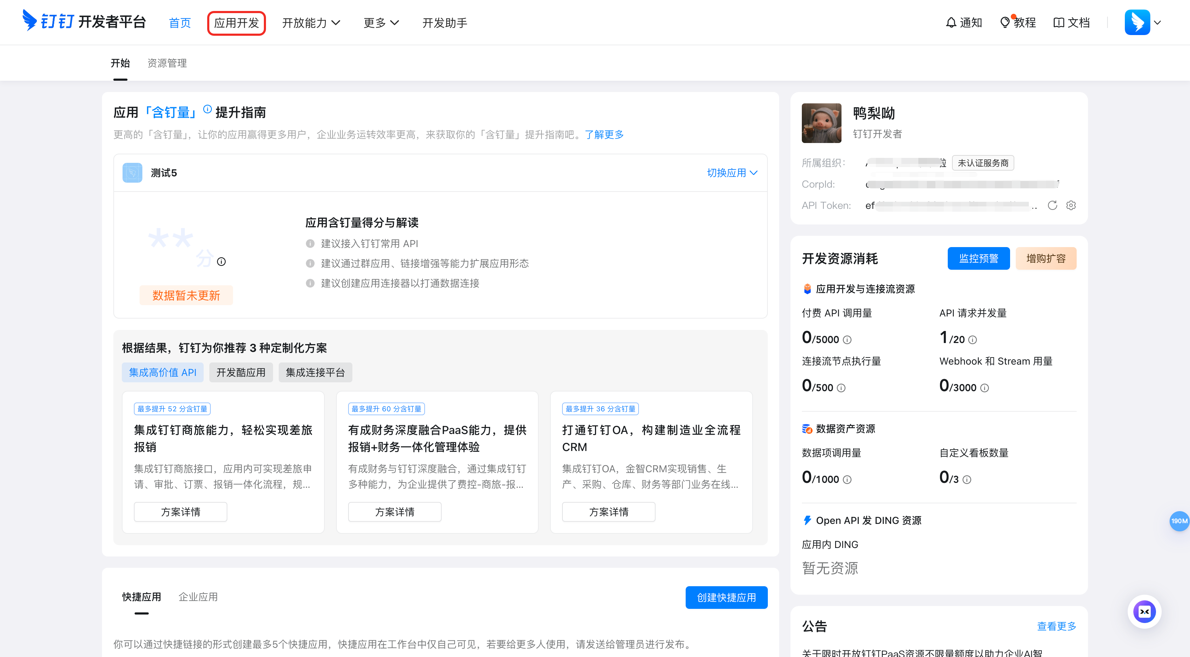Open the tutorial lightbulb icon
The image size is (1190, 657).
pyautogui.click(x=1004, y=23)
